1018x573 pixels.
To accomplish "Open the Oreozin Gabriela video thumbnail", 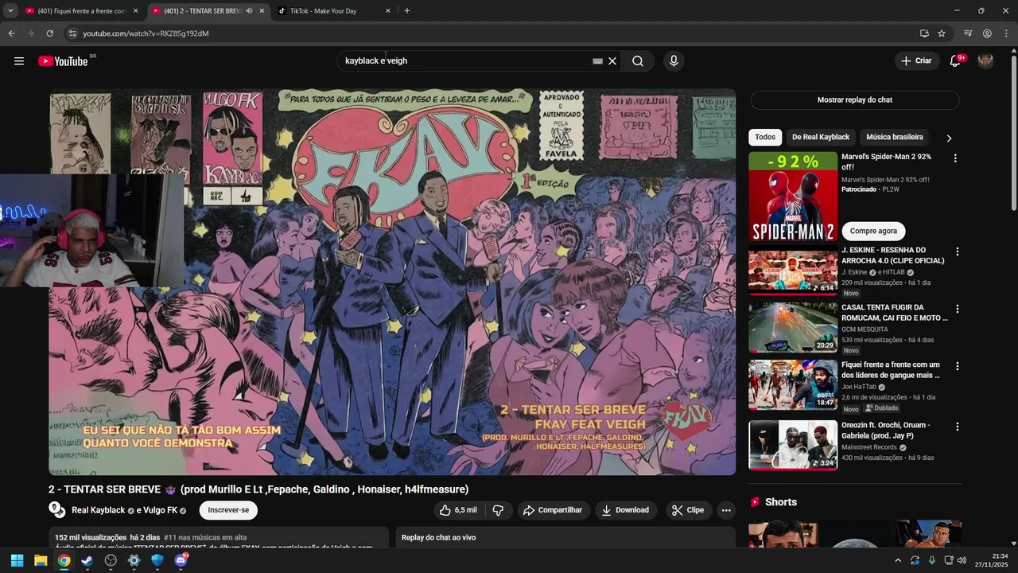I will point(793,445).
